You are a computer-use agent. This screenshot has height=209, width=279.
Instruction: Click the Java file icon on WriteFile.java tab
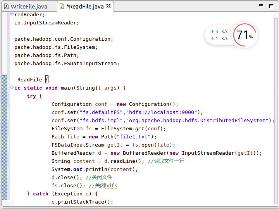(x=7, y=7)
